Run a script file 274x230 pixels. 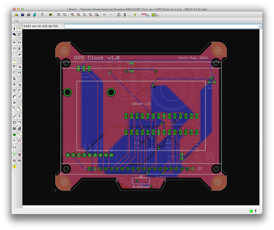coord(59,15)
